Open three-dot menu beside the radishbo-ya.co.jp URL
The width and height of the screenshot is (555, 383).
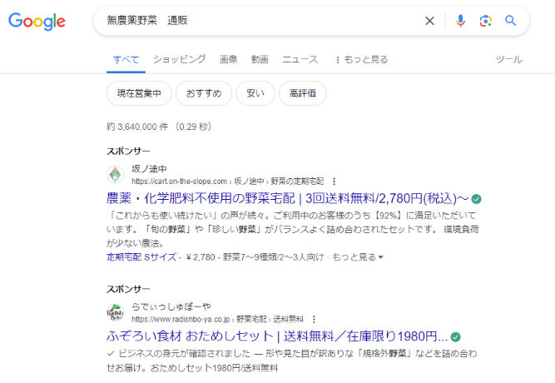314,320
